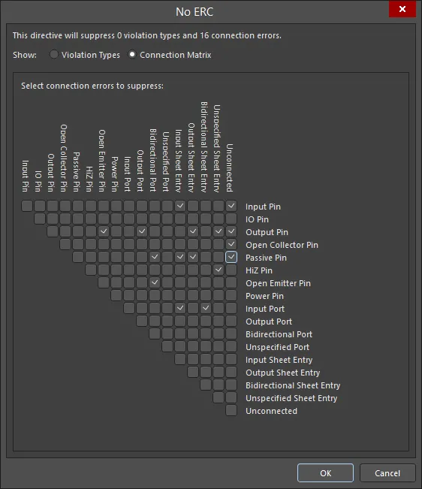This screenshot has height=489, width=422.
Task: Uncheck Input Port to Bidirectional Sheet Entry
Action: (206, 308)
